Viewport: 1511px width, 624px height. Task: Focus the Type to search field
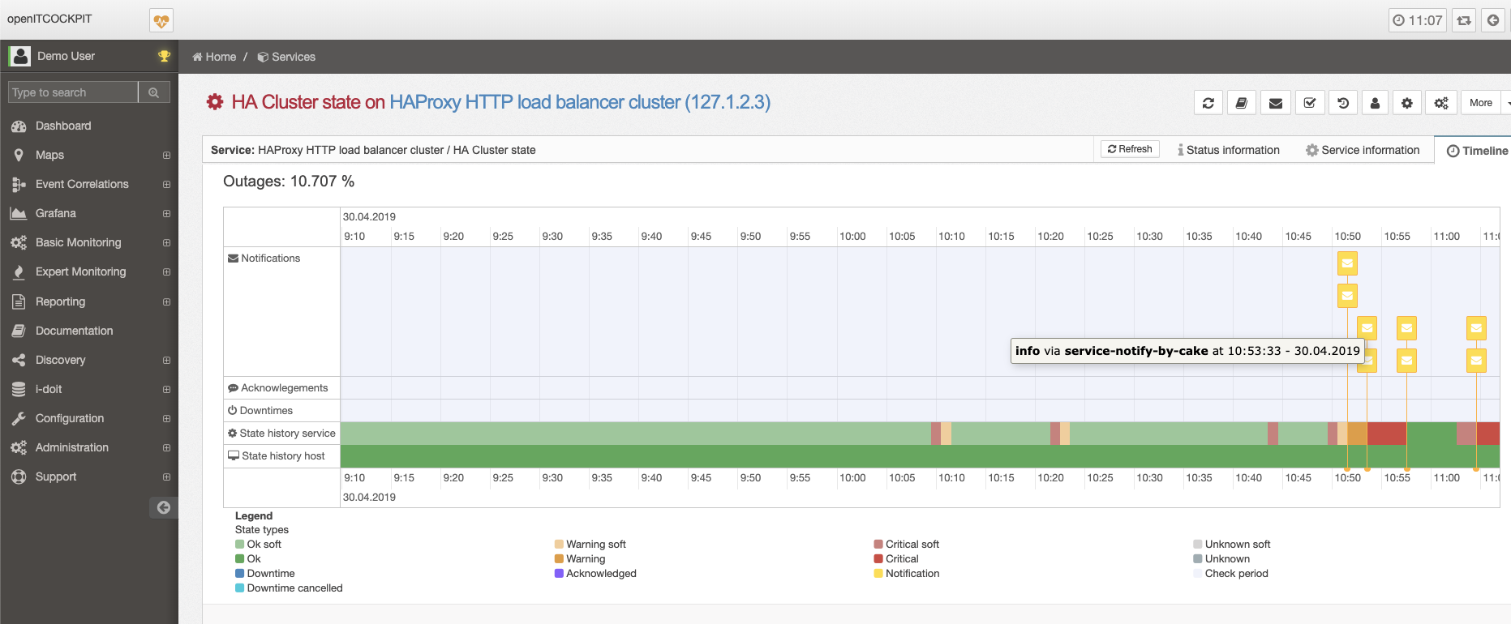[73, 92]
